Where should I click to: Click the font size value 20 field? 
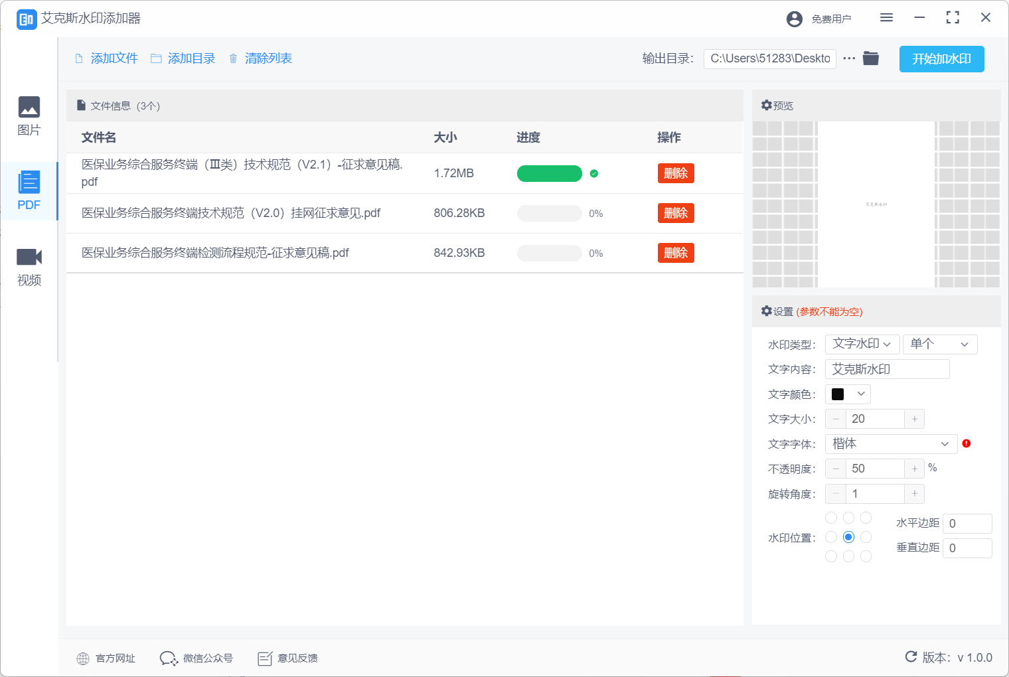pos(875,419)
